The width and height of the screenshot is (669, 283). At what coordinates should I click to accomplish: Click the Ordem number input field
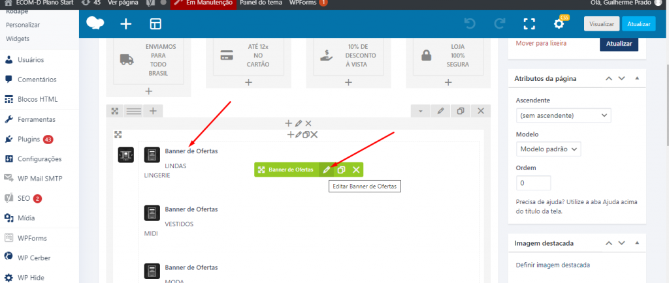tap(533, 183)
